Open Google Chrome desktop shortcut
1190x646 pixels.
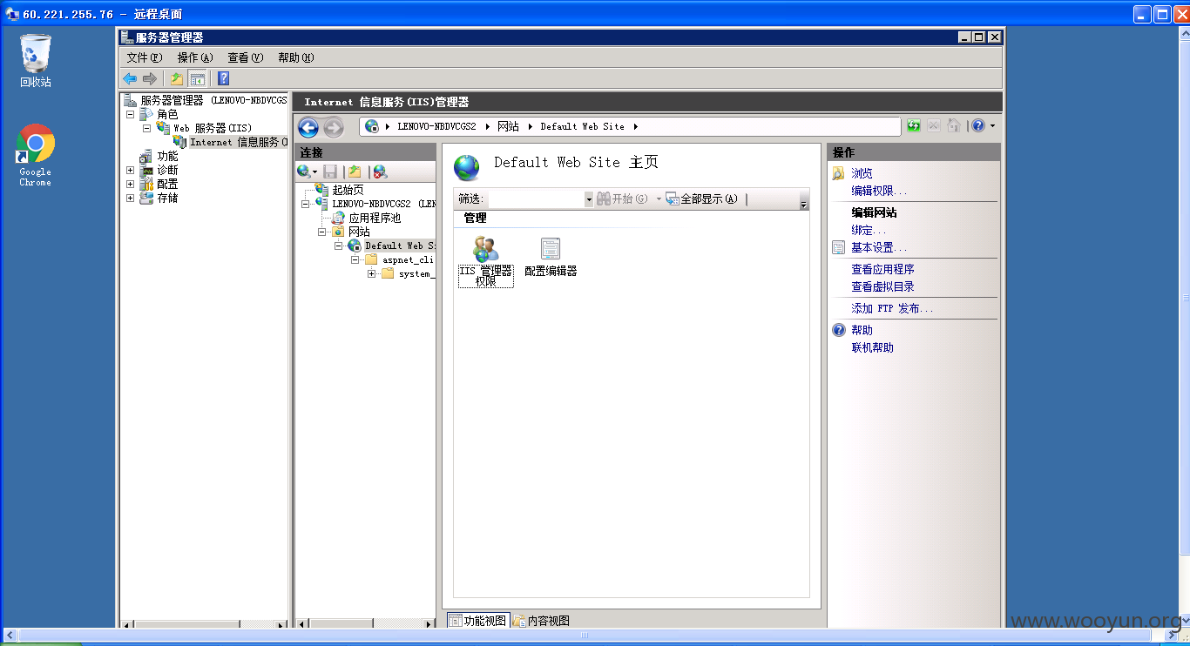pos(36,155)
